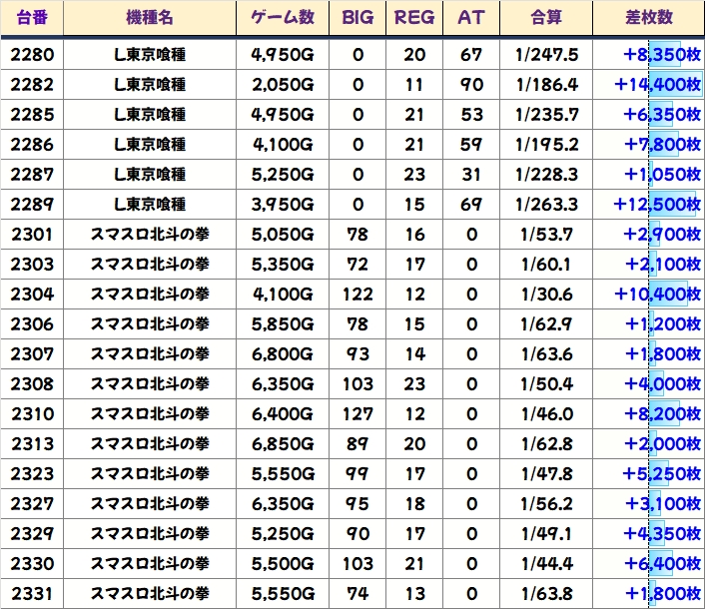Click the 1/247.5 combined rate cell

click(546, 54)
